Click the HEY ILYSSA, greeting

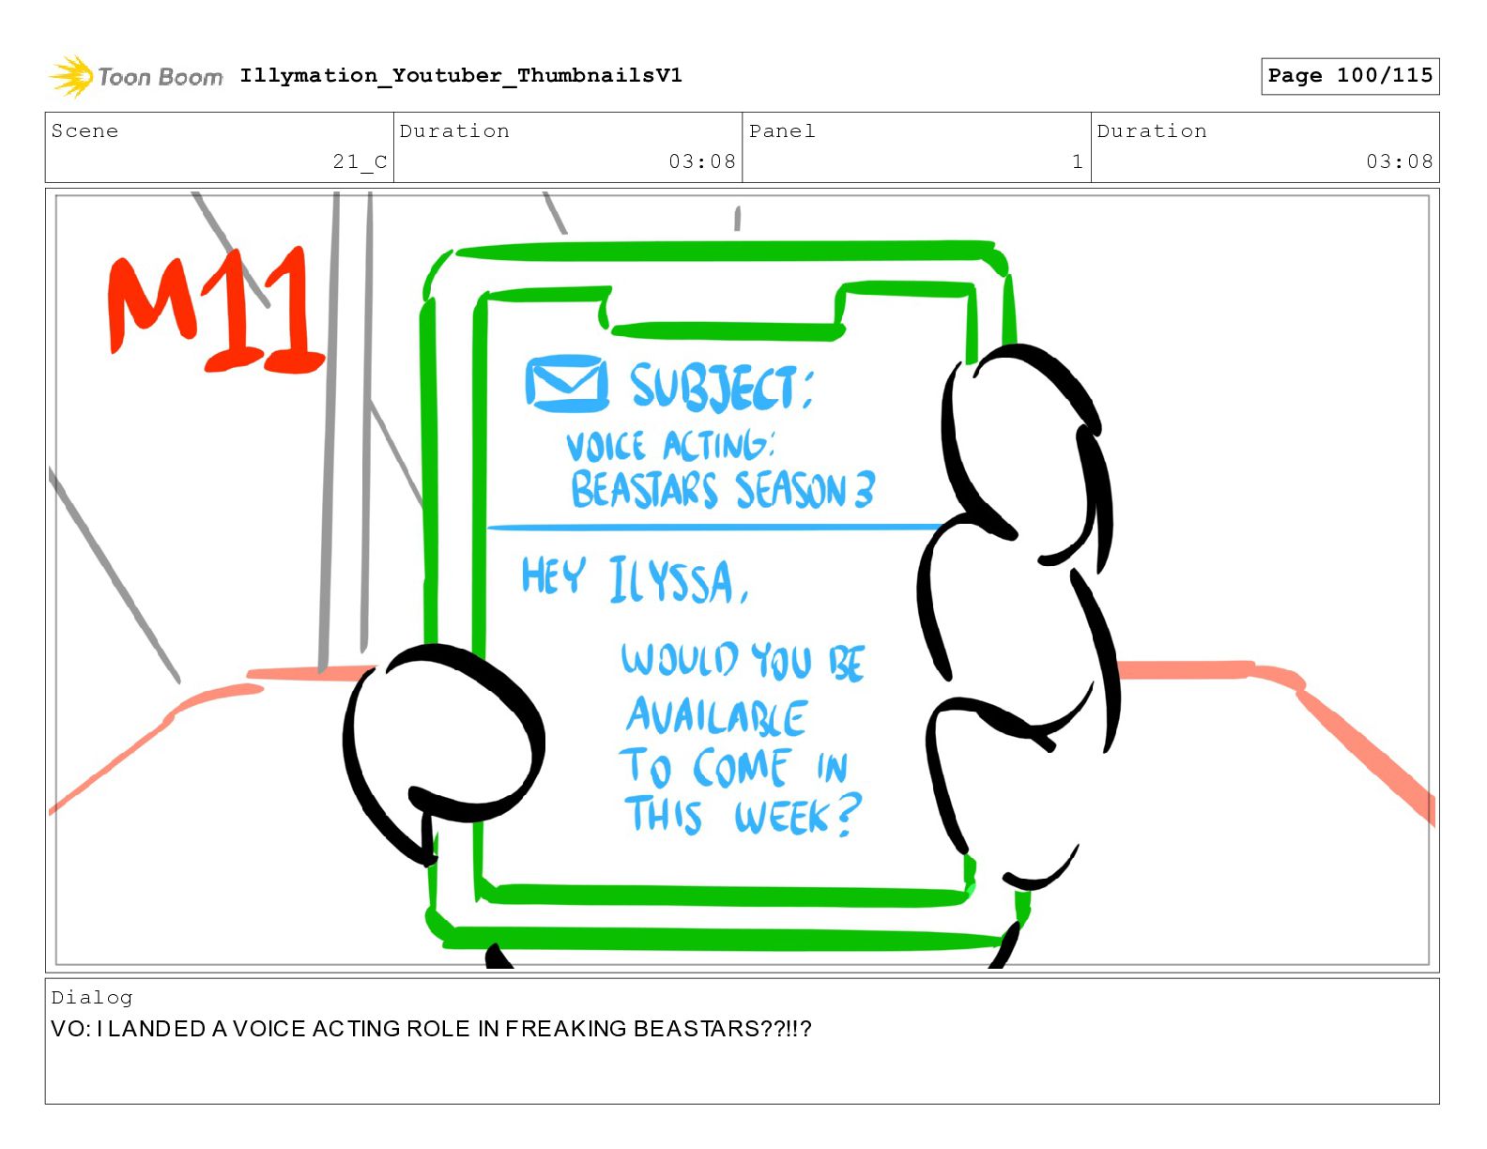pyautogui.click(x=635, y=578)
